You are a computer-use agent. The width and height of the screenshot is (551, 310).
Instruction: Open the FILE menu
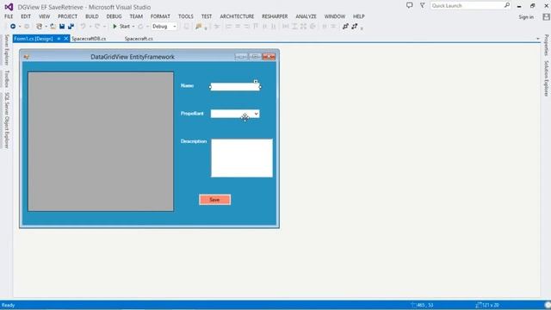pos(9,16)
